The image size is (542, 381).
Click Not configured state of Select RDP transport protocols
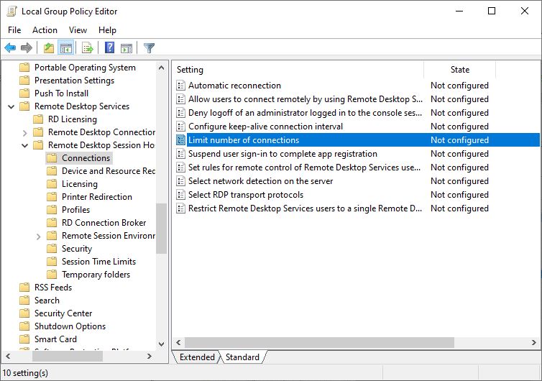coord(459,195)
